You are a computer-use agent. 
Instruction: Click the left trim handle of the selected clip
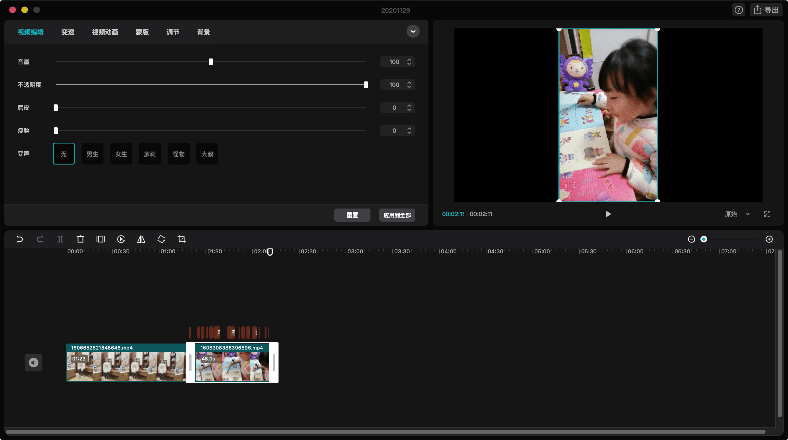pos(190,362)
